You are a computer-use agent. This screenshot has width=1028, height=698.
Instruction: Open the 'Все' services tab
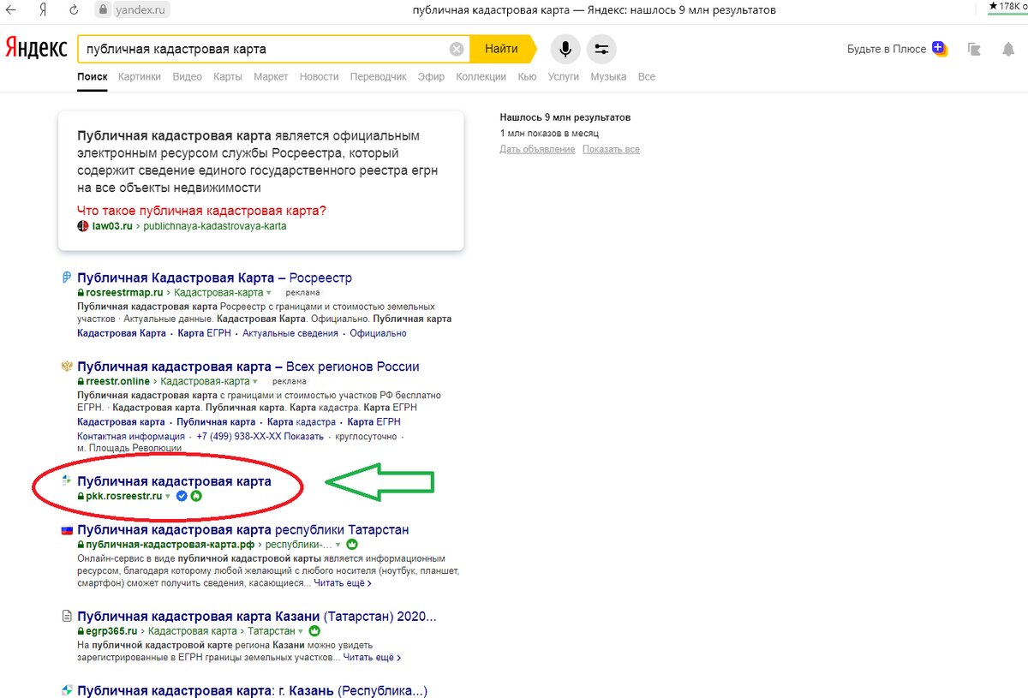coord(647,76)
